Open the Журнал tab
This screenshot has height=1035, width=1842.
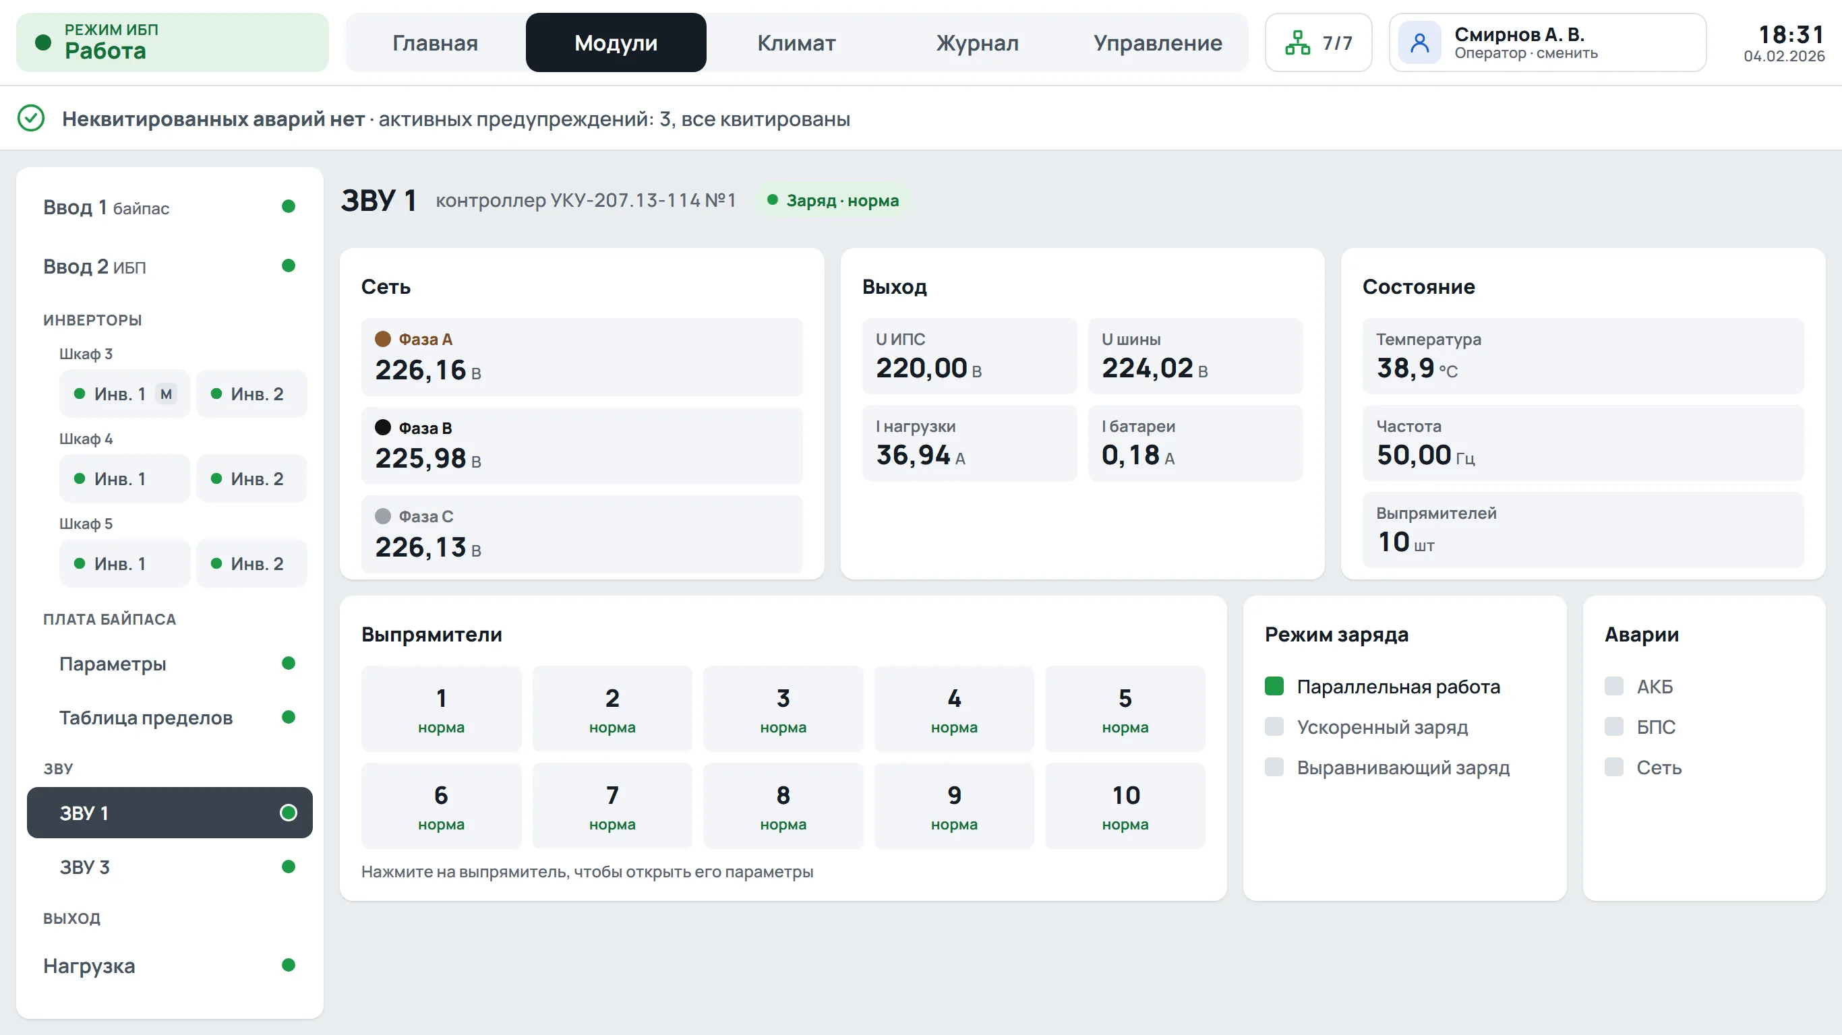(x=978, y=43)
